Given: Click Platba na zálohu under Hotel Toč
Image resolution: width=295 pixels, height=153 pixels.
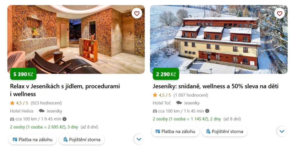Looking at the screenshot, I should (x=175, y=131).
